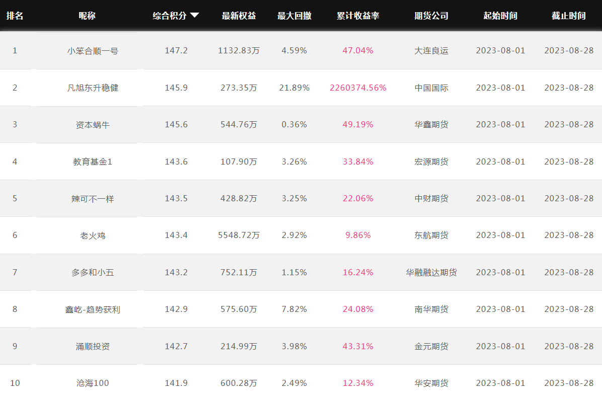Select return rate 22.06%

click(358, 198)
